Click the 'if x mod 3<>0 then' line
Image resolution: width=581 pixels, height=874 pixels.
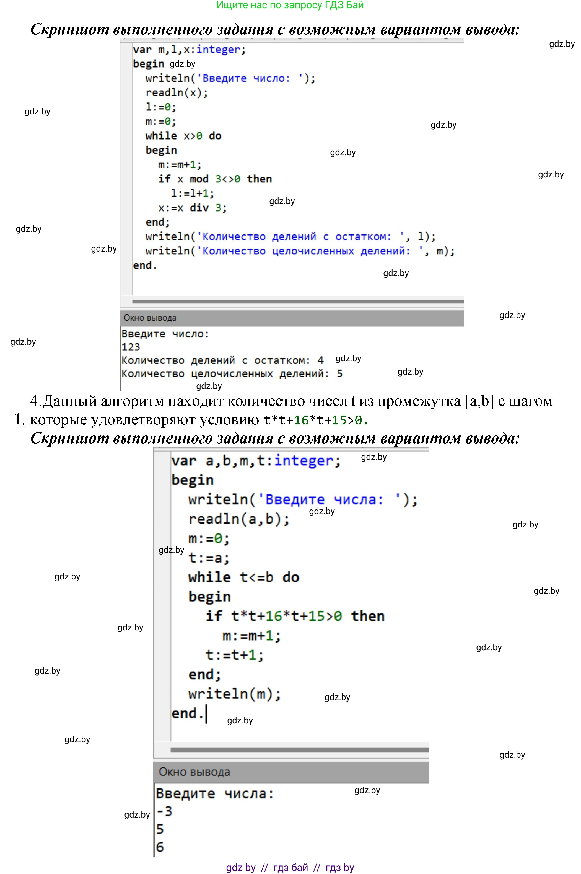pyautogui.click(x=215, y=179)
